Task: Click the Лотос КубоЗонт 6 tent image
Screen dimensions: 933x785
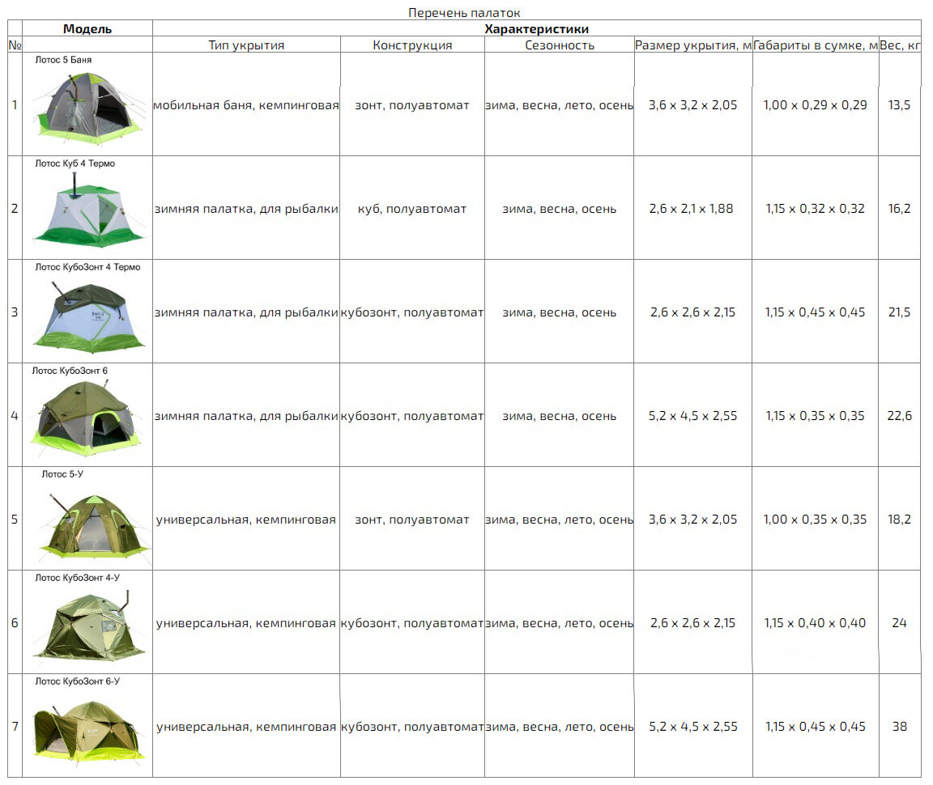Action: [87, 418]
